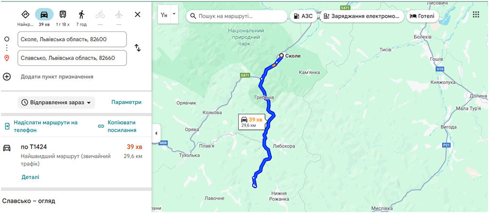Select the best route mode icon
The width and height of the screenshot is (489, 213).
(x=26, y=14)
